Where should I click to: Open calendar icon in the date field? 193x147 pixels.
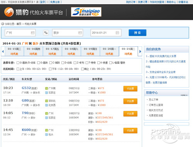117,33
